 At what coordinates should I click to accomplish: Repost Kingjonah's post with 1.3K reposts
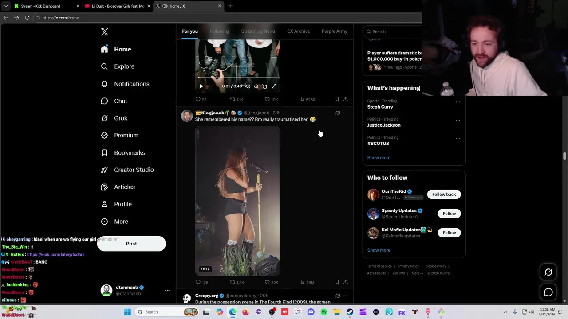(x=237, y=282)
